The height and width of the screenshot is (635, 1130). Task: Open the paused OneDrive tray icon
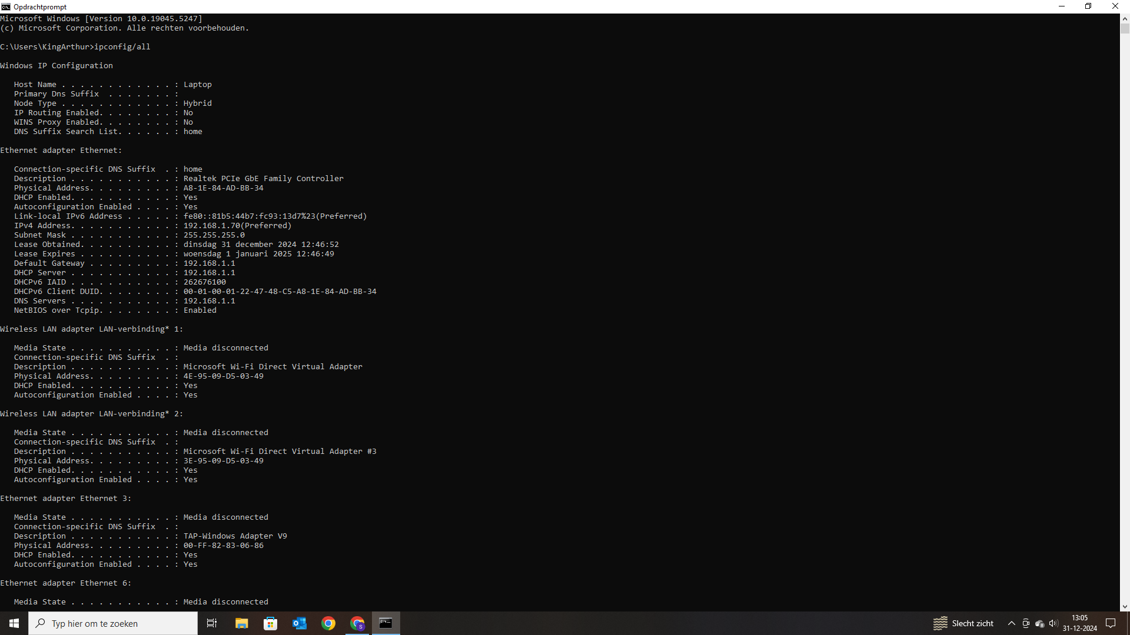[x=1040, y=623]
